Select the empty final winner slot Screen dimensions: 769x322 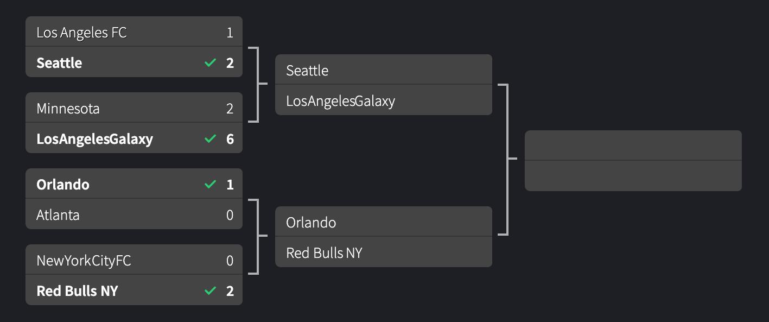[x=632, y=145]
